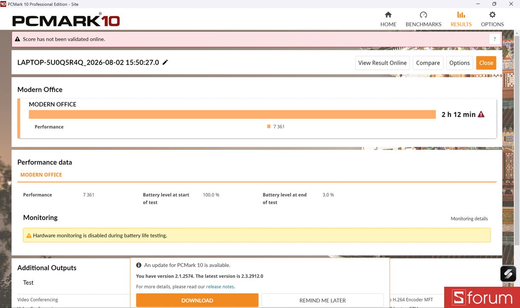Open the result Options button

click(x=459, y=63)
